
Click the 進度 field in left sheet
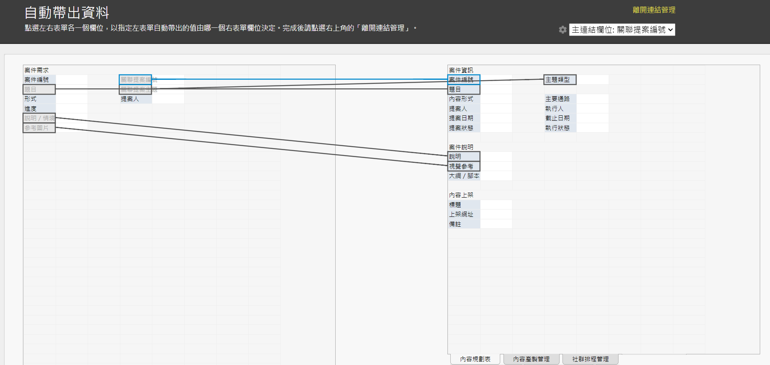pos(39,109)
